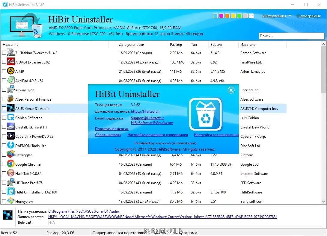Open the HKEY_LOCAL_MACHINE registry entry link
This screenshot has height=236, width=327.
coord(162,217)
